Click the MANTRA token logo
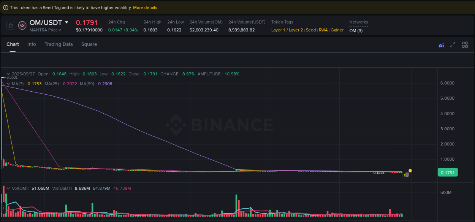The width and height of the screenshot is (475, 222). coord(22,25)
